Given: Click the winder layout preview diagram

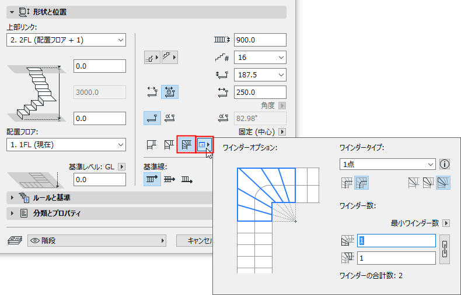Looking at the screenshot, I should (278, 221).
